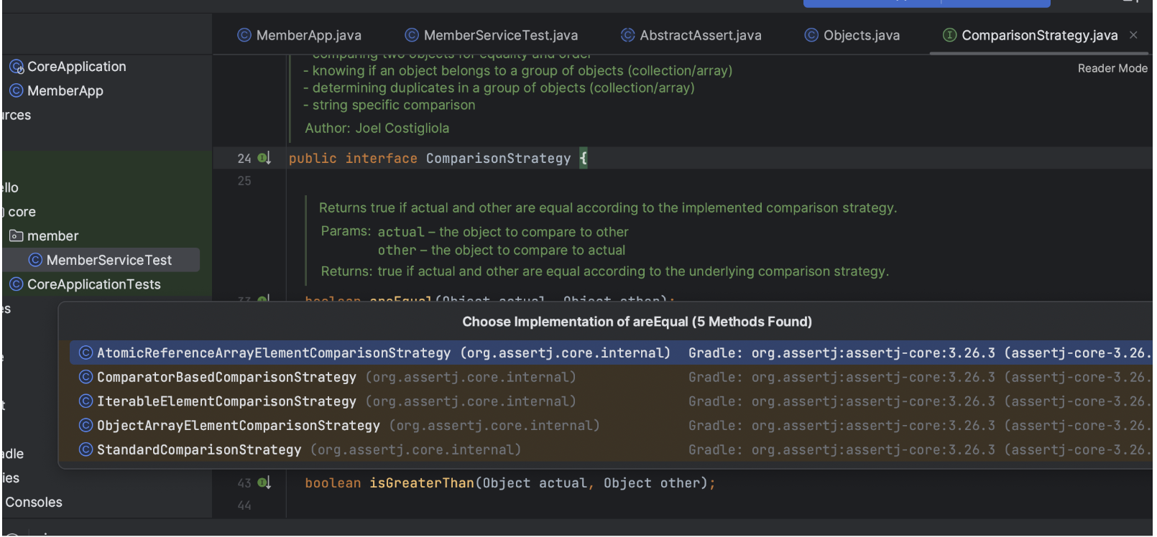
Task: Enable Reader Mode in the editor
Action: click(1112, 68)
